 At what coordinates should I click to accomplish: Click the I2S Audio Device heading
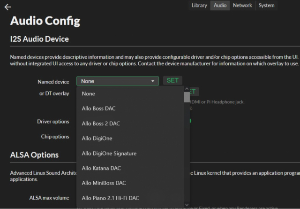pyautogui.click(x=39, y=39)
